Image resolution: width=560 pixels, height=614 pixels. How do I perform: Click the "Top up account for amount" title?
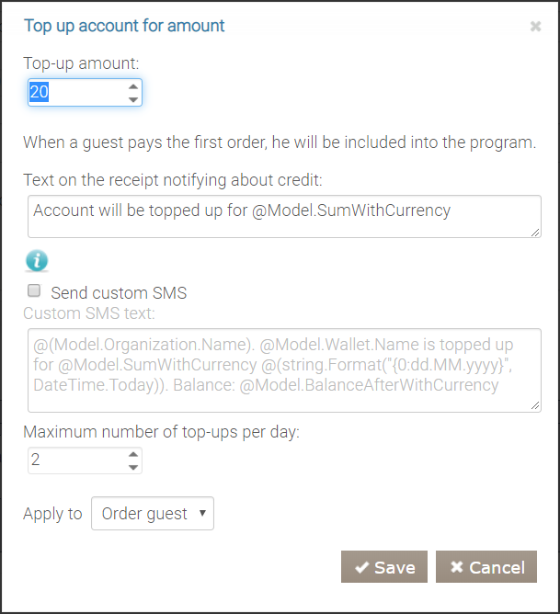(x=124, y=25)
